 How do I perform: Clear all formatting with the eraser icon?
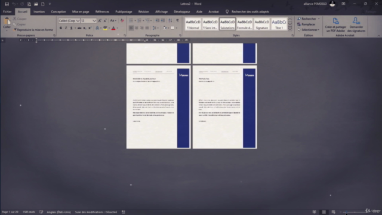point(122,21)
